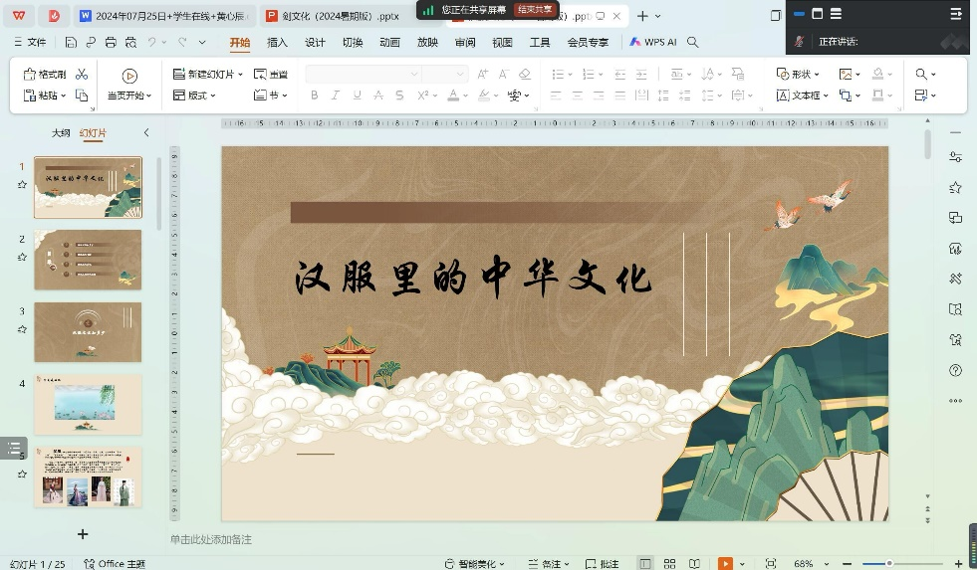The image size is (977, 570).
Task: Click the zoom slider in status bar
Action: (x=889, y=563)
